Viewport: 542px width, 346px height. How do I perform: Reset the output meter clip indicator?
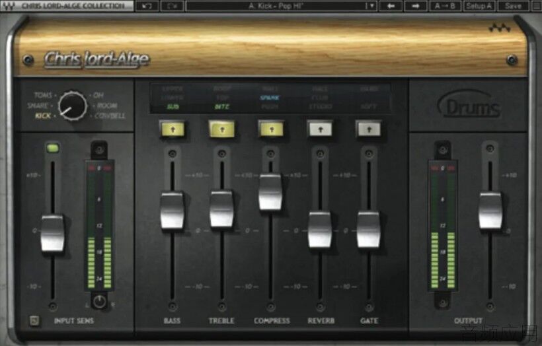click(x=443, y=168)
